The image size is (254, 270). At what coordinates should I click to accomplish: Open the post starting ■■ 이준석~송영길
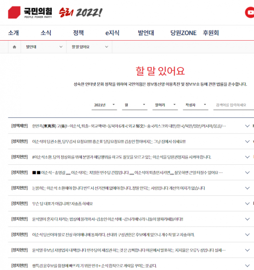pyautogui.click(x=127, y=173)
